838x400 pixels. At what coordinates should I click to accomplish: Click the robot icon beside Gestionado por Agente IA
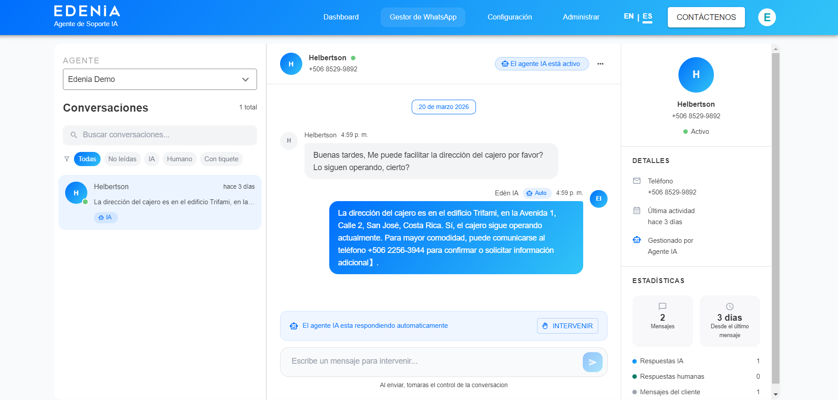636,240
